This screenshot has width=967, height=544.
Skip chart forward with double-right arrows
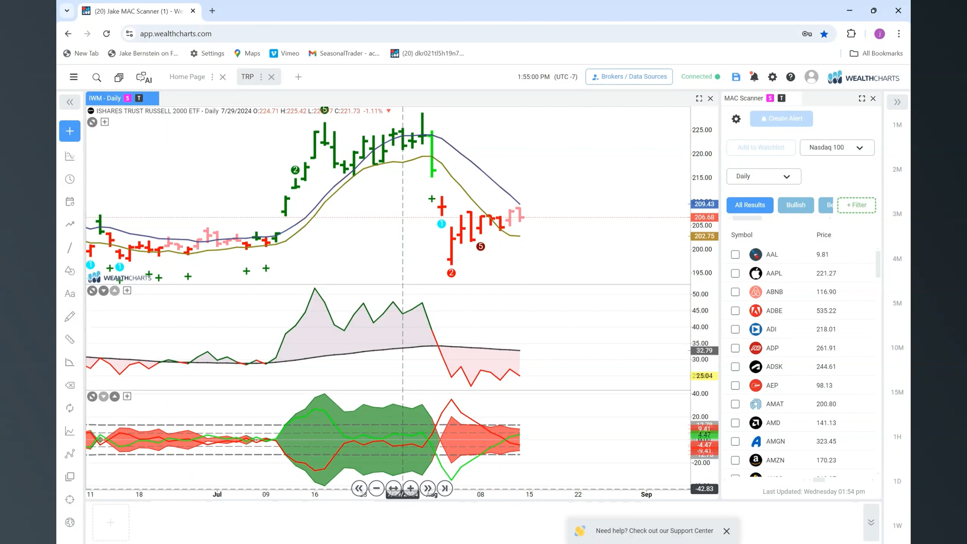[428, 488]
